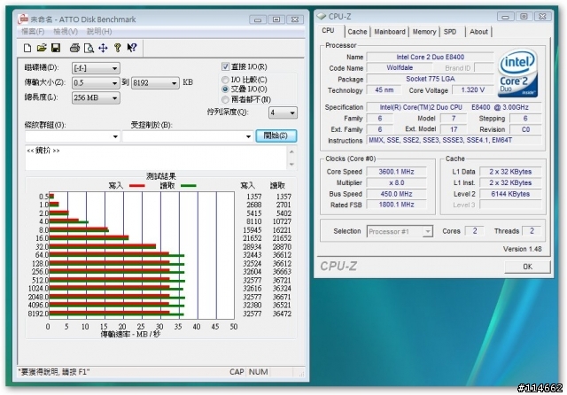Click the OK button in CPU-Z

click(x=527, y=267)
